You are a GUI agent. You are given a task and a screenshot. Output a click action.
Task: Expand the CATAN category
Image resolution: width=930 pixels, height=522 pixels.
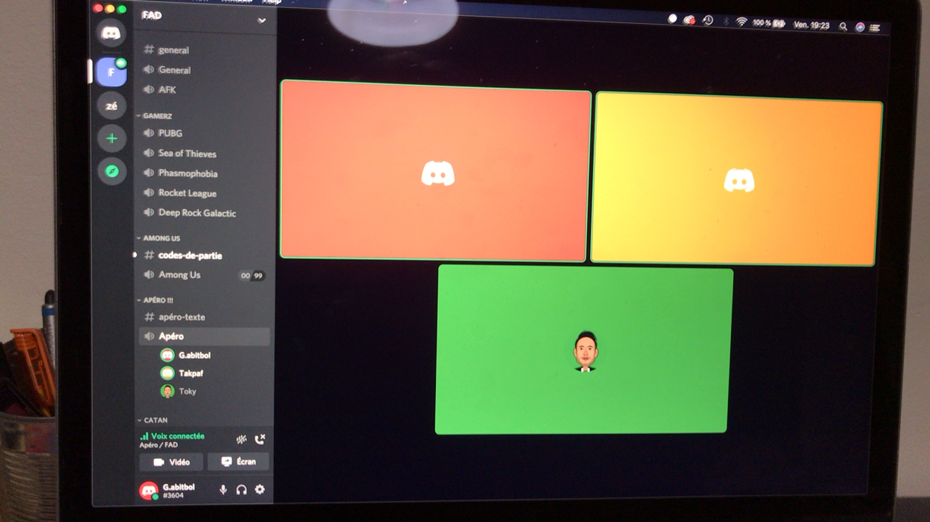pos(153,420)
